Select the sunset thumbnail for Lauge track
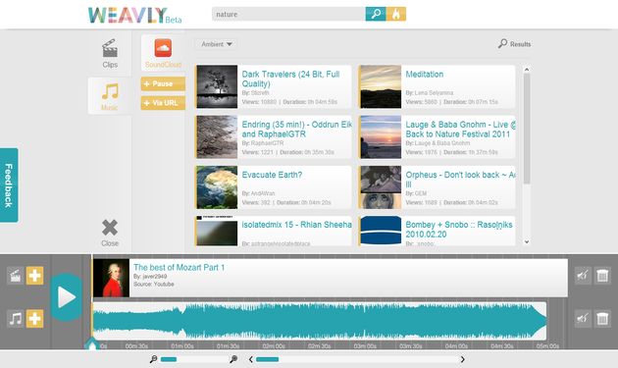This screenshot has width=618, height=368. click(381, 136)
